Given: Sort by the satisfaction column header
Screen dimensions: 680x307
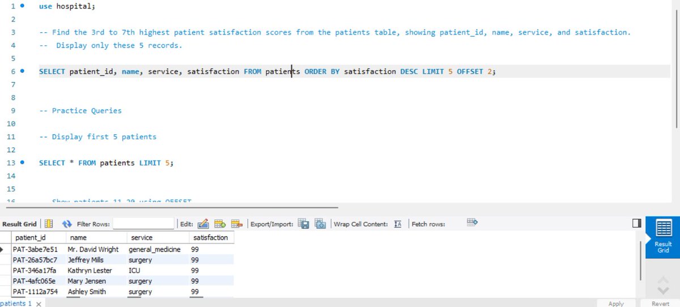Looking at the screenshot, I should (212, 238).
